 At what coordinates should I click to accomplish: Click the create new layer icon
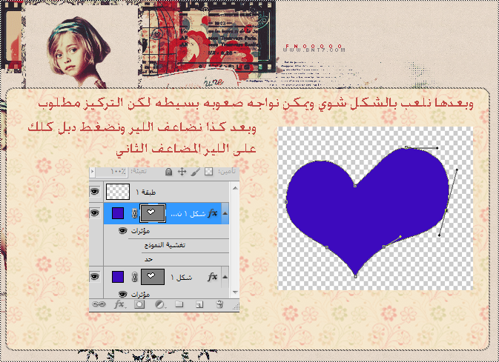click(x=199, y=305)
